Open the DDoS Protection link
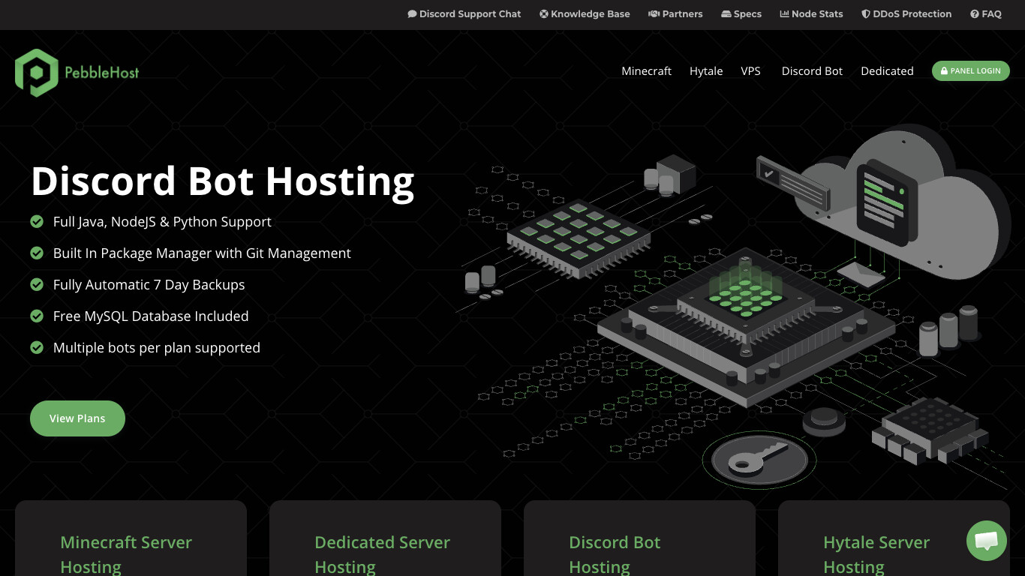The image size is (1025, 576). tap(906, 14)
